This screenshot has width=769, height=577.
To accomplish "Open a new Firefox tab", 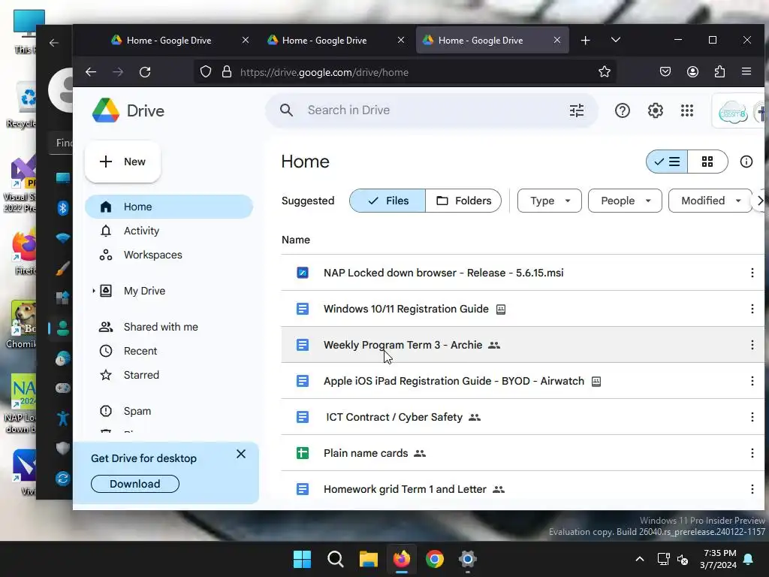I will pos(585,41).
